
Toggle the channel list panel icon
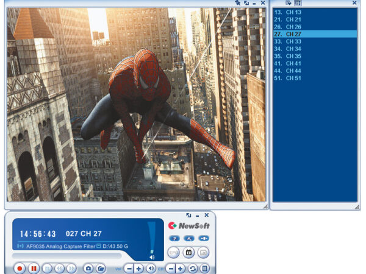pyautogui.click(x=205, y=268)
